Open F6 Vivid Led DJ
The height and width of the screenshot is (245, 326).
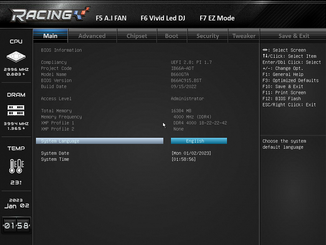(x=163, y=18)
